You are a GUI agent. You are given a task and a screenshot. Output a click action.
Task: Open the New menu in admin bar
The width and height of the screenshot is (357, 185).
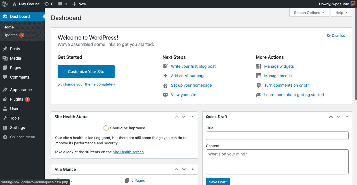(79, 4)
